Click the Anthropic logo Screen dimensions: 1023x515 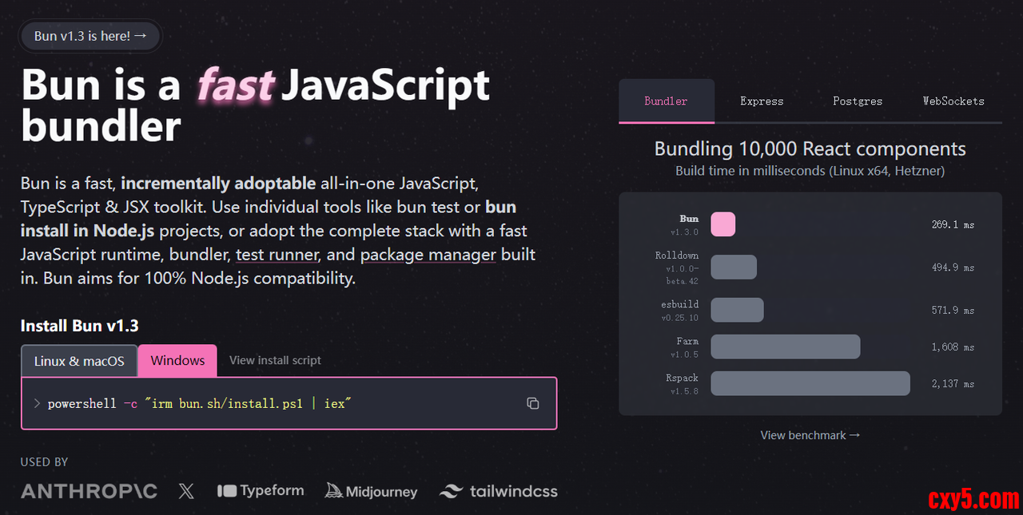pyautogui.click(x=89, y=491)
